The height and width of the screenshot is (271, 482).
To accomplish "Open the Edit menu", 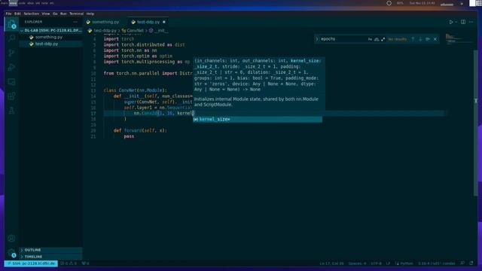I will click(x=17, y=14).
